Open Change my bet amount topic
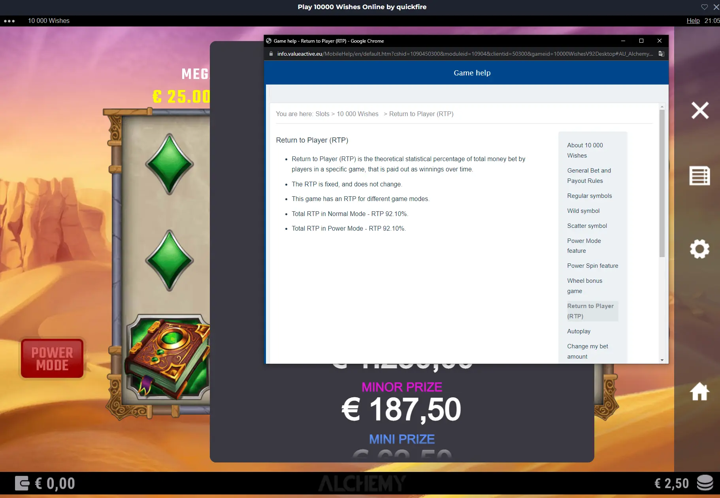This screenshot has width=720, height=498. (x=587, y=351)
